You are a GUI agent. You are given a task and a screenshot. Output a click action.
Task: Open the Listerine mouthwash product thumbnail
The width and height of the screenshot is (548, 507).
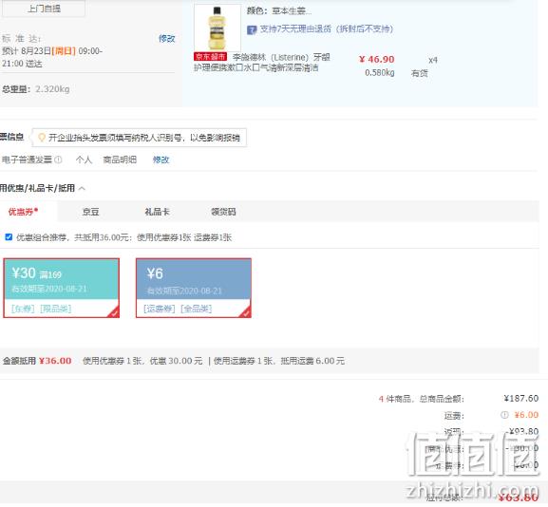[217, 28]
